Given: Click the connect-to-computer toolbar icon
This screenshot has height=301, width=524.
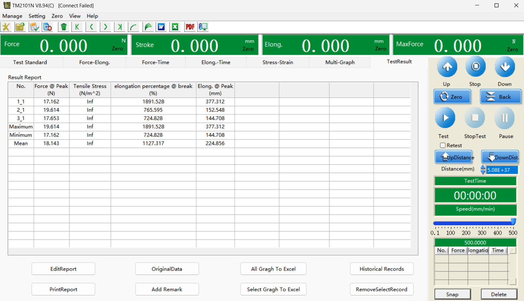Looking at the screenshot, I should [x=203, y=27].
